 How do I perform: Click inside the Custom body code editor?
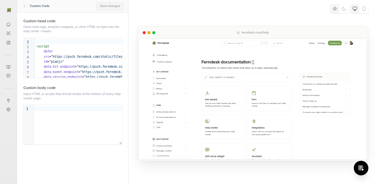tap(78, 126)
